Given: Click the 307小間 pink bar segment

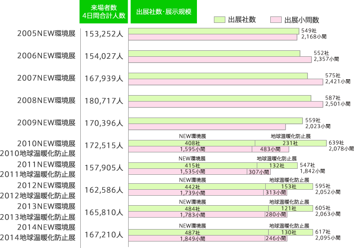Looking at the screenshot, I should pyautogui.click(x=259, y=172).
